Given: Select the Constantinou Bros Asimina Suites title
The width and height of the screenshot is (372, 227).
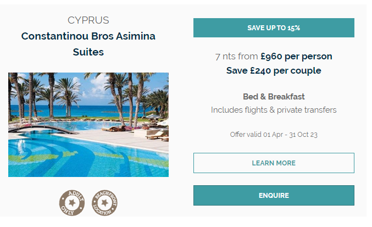Looking at the screenshot, I should (88, 44).
